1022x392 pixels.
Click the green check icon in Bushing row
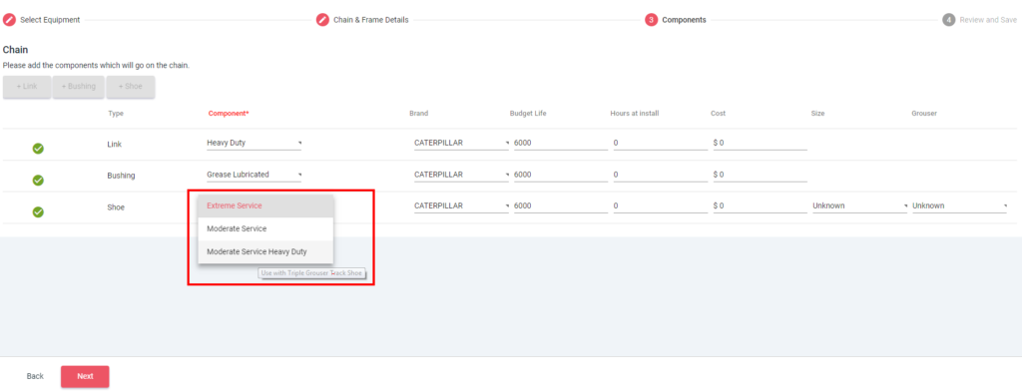pyautogui.click(x=38, y=180)
